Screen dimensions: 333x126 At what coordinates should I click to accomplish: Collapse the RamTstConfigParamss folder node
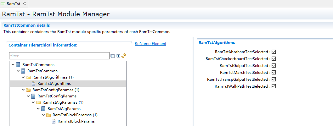[x=23, y=90]
